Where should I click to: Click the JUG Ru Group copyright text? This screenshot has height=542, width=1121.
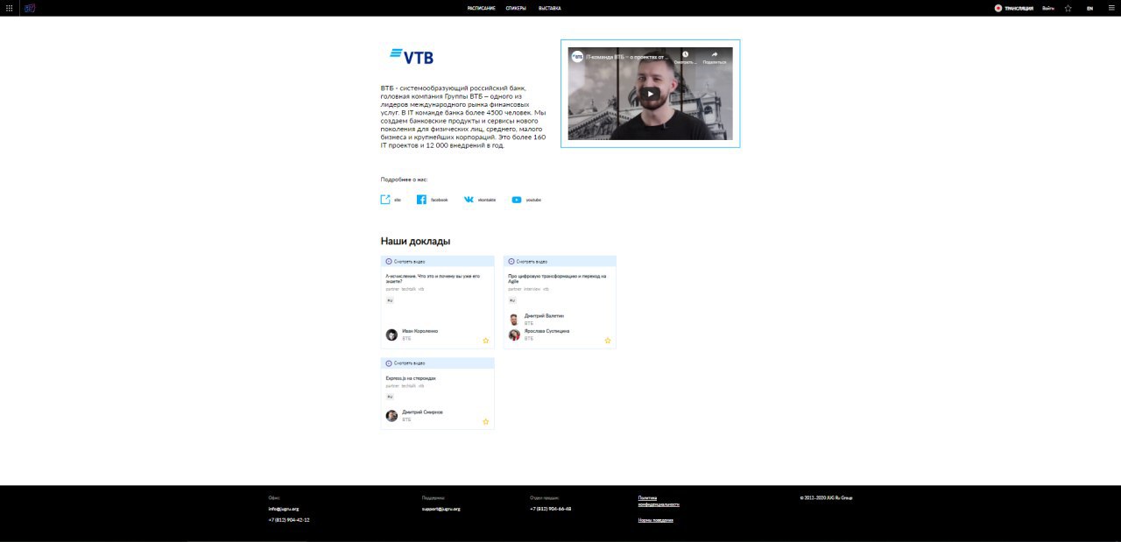pyautogui.click(x=826, y=497)
